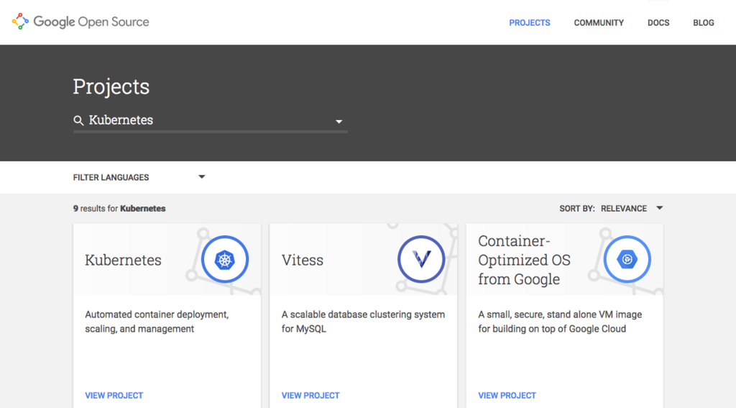Click 'A scalable database clustering system' description
The height and width of the screenshot is (408, 736).
pyautogui.click(x=363, y=322)
